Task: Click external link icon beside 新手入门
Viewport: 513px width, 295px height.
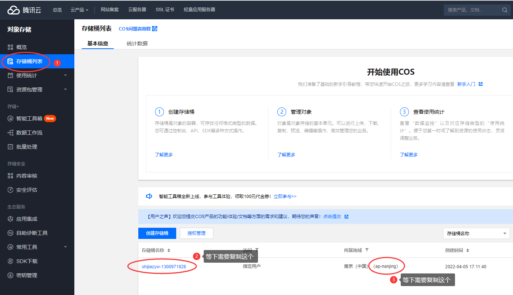Action: click(x=481, y=84)
